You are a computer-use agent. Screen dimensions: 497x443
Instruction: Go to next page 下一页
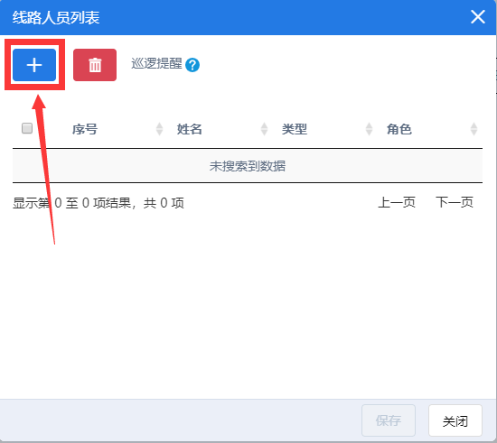coord(455,202)
